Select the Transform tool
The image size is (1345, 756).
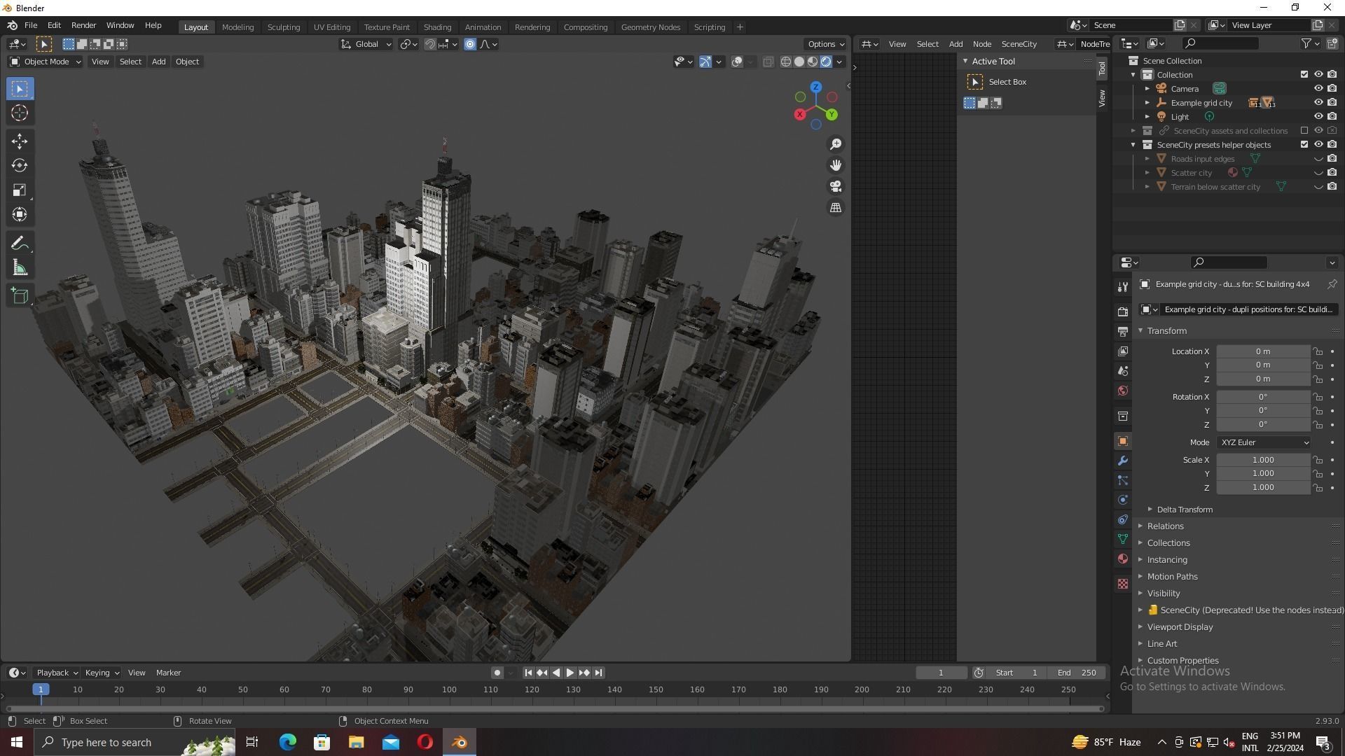(x=20, y=215)
